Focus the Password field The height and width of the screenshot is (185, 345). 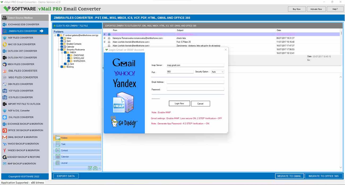click(195, 89)
